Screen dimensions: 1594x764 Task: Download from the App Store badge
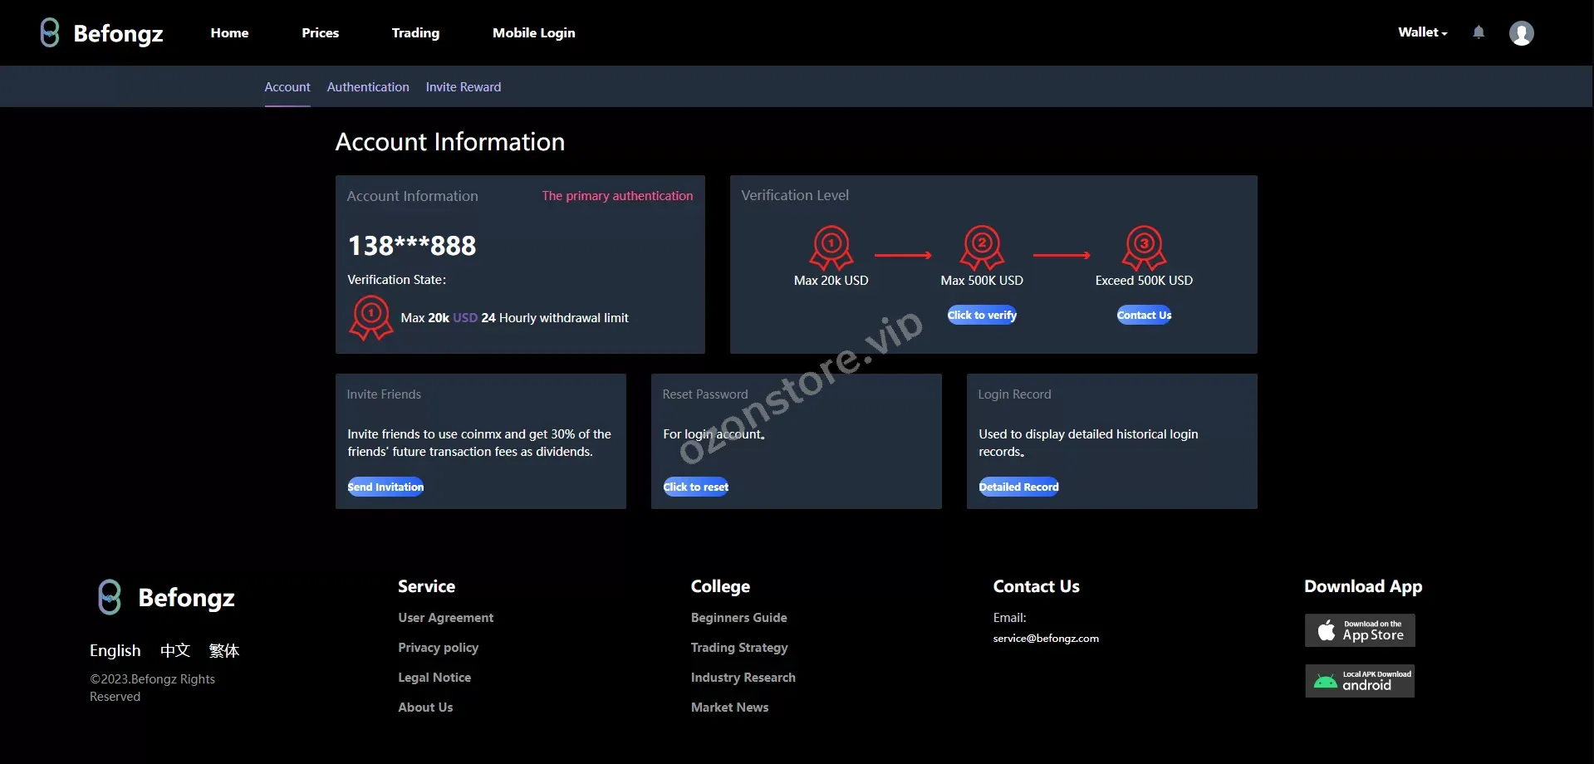click(x=1360, y=630)
